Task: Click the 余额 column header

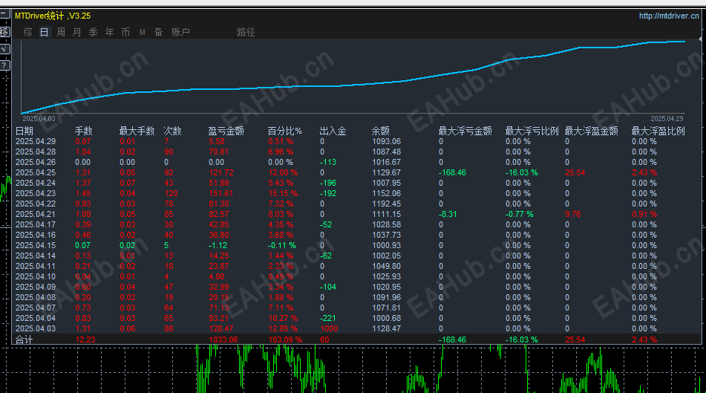Action: click(x=380, y=131)
